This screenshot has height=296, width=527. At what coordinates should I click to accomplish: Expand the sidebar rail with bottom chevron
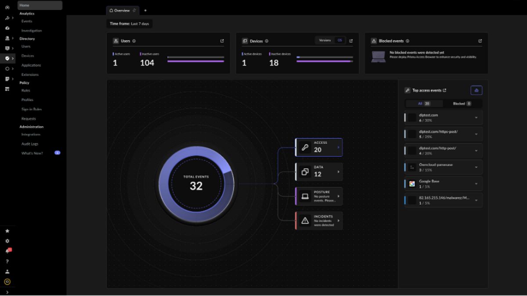pyautogui.click(x=7, y=292)
